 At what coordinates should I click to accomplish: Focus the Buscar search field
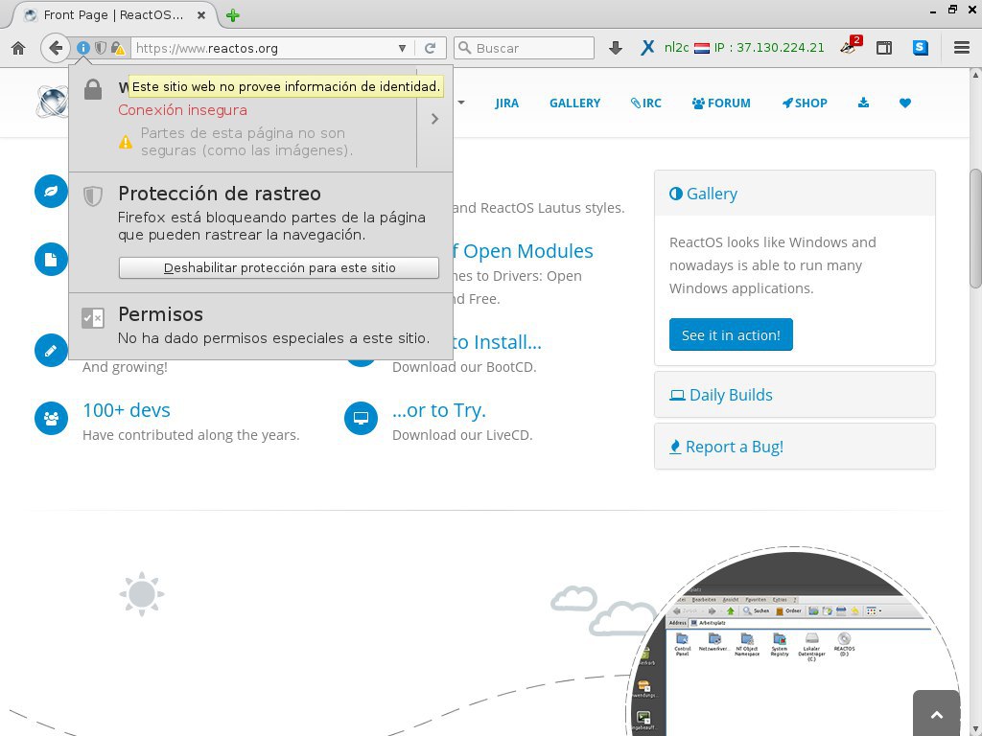coord(525,48)
